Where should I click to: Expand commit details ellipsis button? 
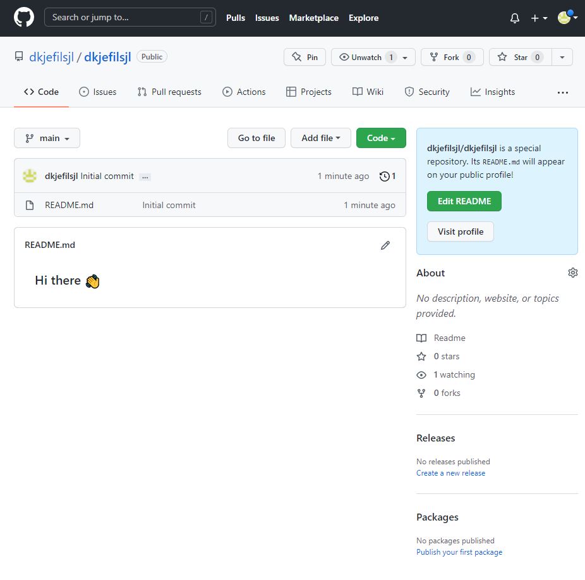click(145, 177)
